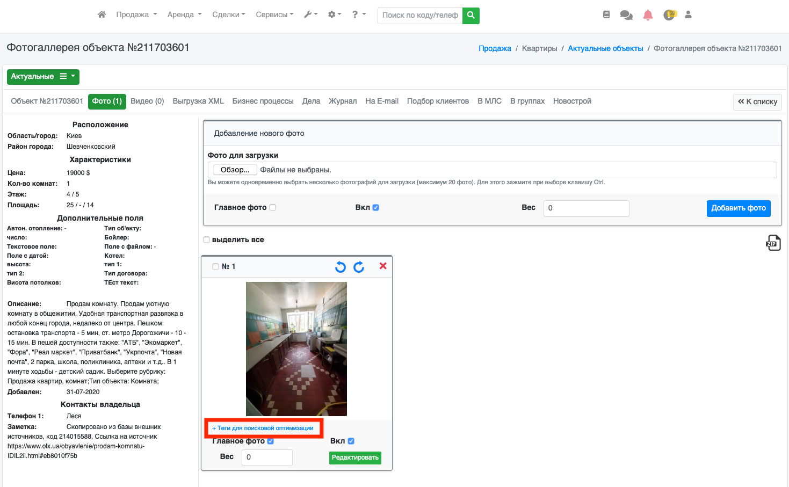Click the user profile icon
The width and height of the screenshot is (789, 487).
tap(688, 15)
